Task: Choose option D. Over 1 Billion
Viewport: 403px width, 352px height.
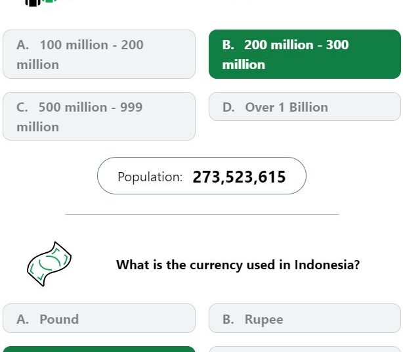Action: 305,106
